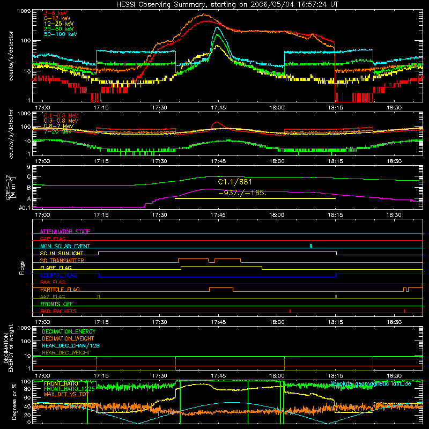Viewport: 429px width, 429px height.
Task: Click the HESSI Observing Summary plot title
Action: tap(227, 4)
